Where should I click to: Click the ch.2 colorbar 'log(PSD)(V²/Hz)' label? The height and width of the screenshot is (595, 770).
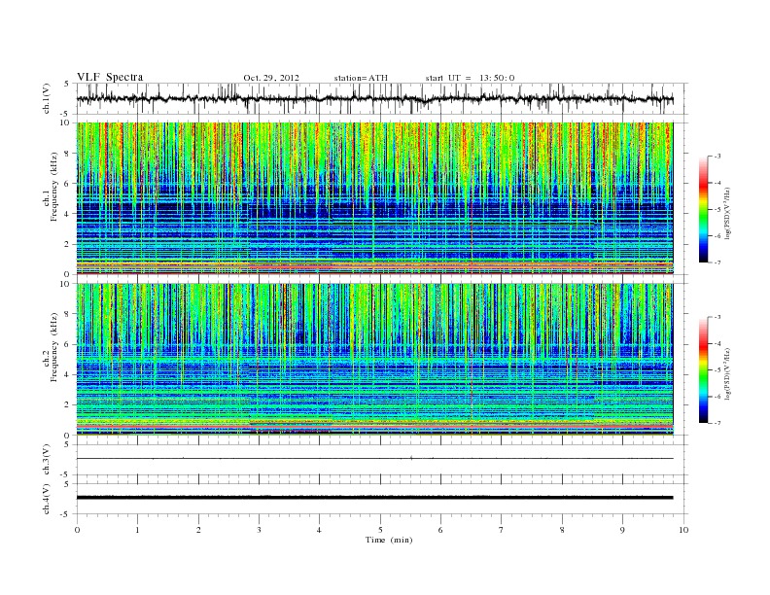[728, 373]
